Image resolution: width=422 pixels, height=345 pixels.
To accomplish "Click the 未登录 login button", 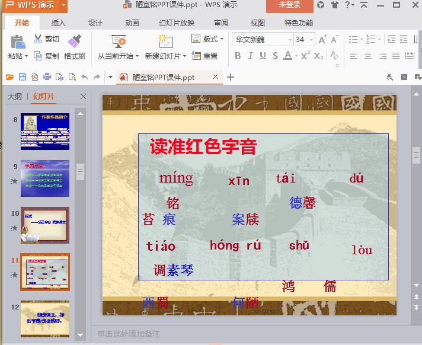I will tap(290, 5).
